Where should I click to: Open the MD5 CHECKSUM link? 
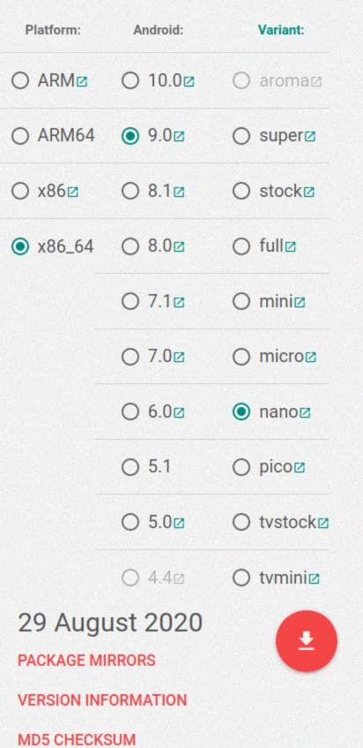[77, 739]
